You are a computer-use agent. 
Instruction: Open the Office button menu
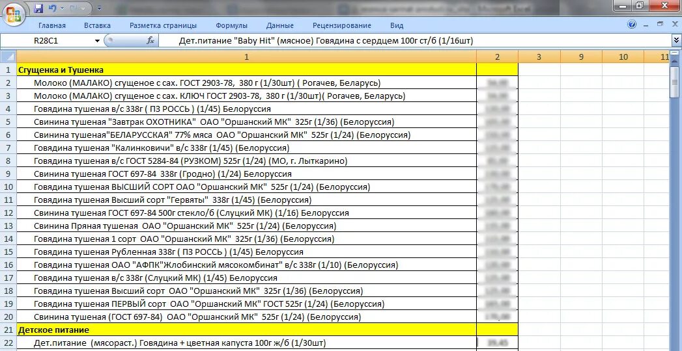[x=14, y=14]
